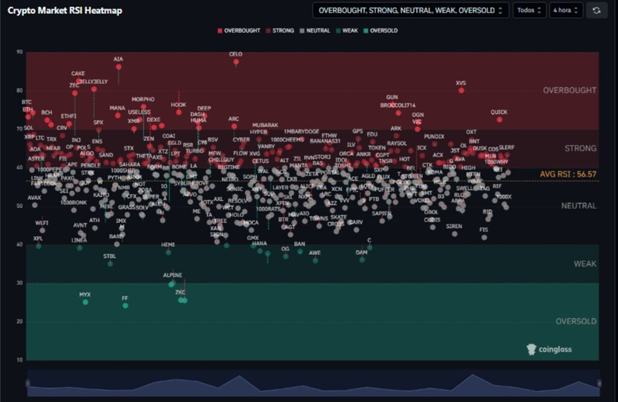This screenshot has width=618, height=402.
Task: Select the CELO data point at chart top
Action: pos(237,62)
